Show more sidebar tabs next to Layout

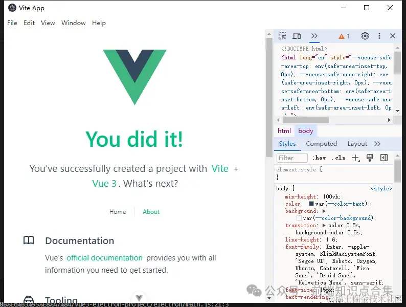(377, 144)
